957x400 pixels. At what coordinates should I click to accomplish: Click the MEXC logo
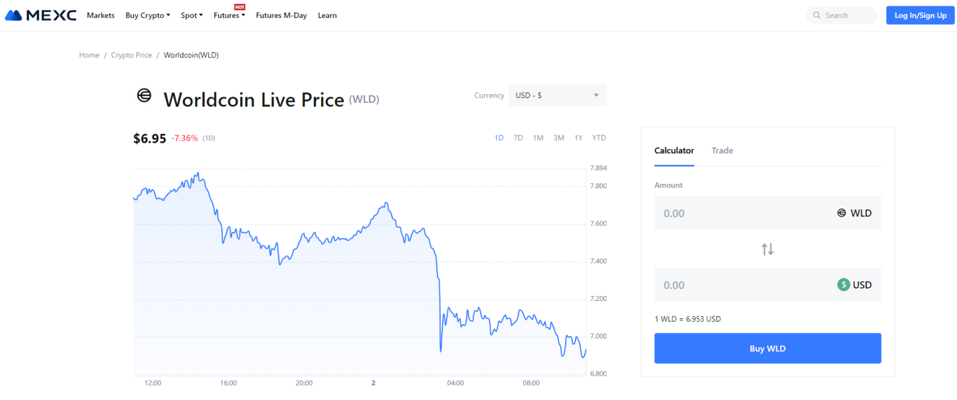[x=40, y=15]
